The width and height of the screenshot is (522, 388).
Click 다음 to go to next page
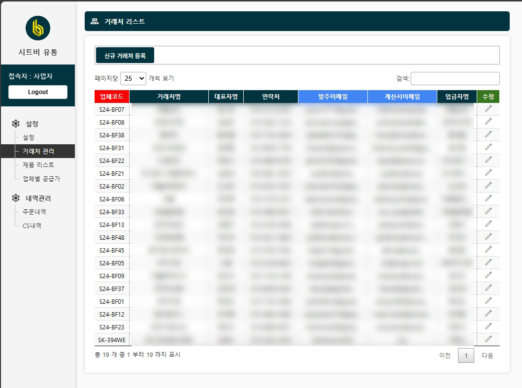[487, 355]
